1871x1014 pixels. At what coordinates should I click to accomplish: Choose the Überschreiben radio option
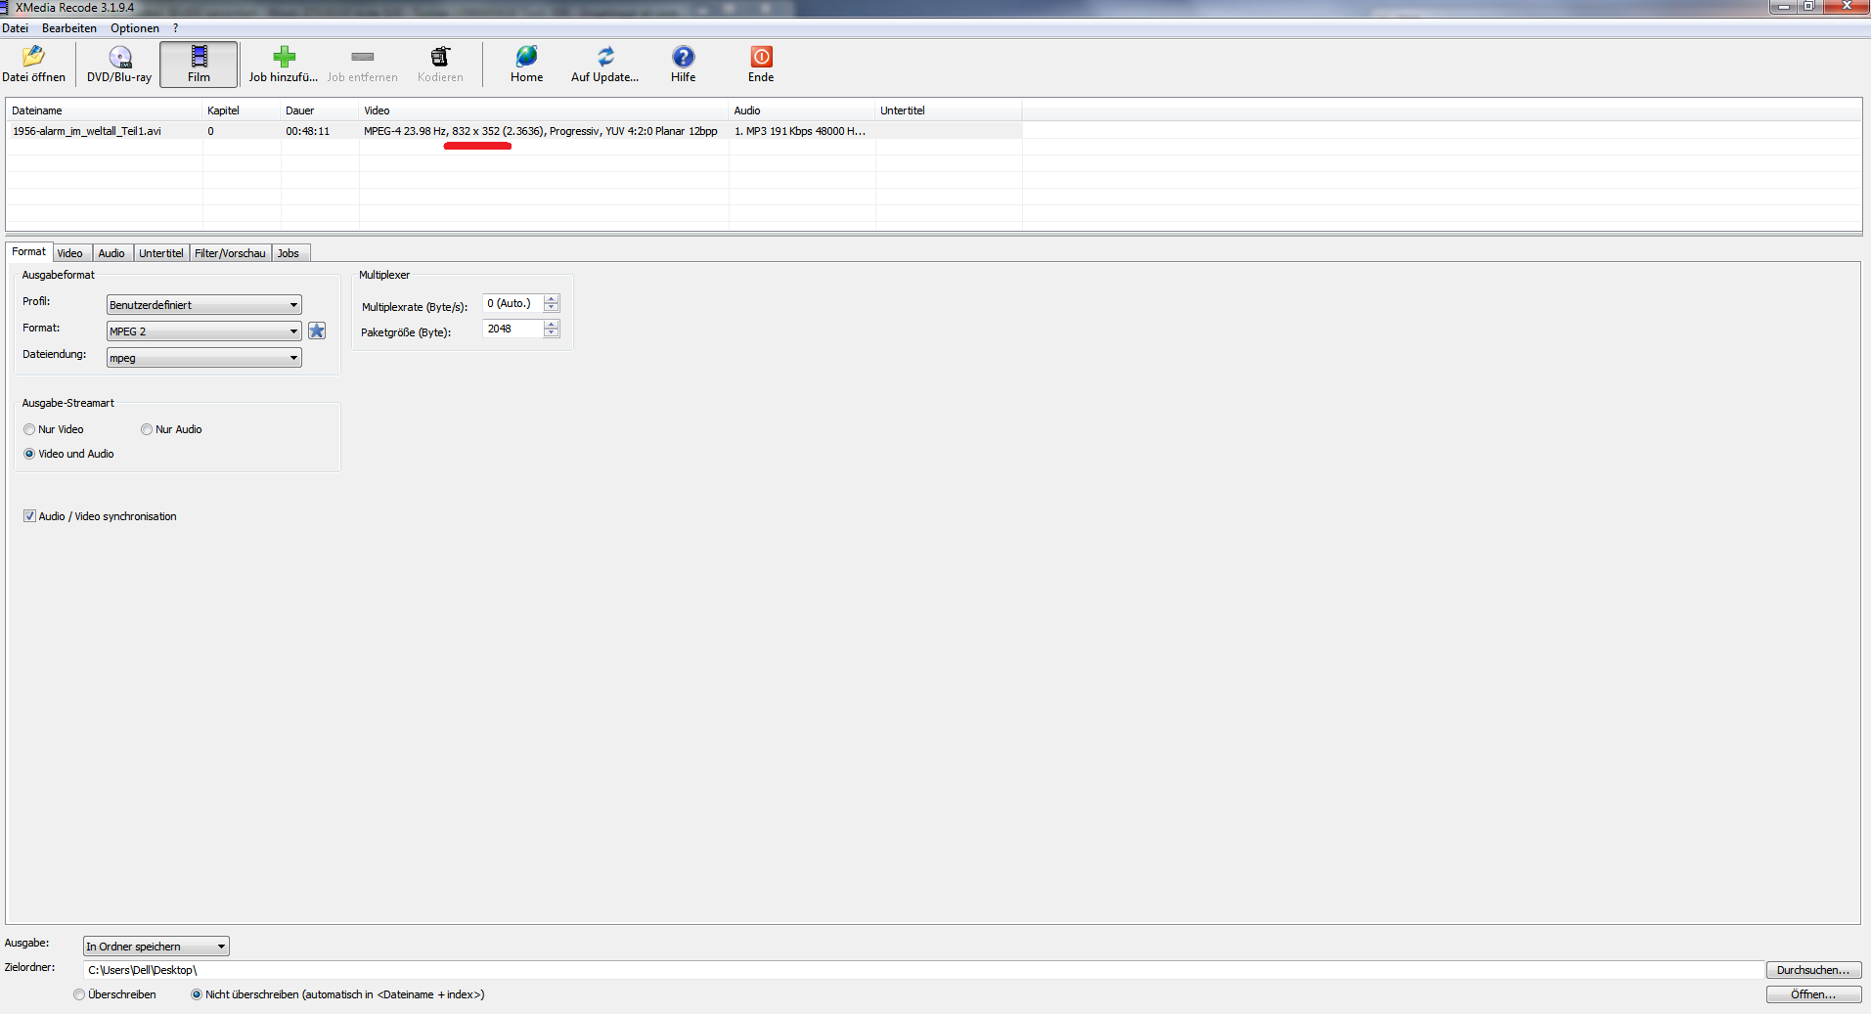pyautogui.click(x=79, y=994)
